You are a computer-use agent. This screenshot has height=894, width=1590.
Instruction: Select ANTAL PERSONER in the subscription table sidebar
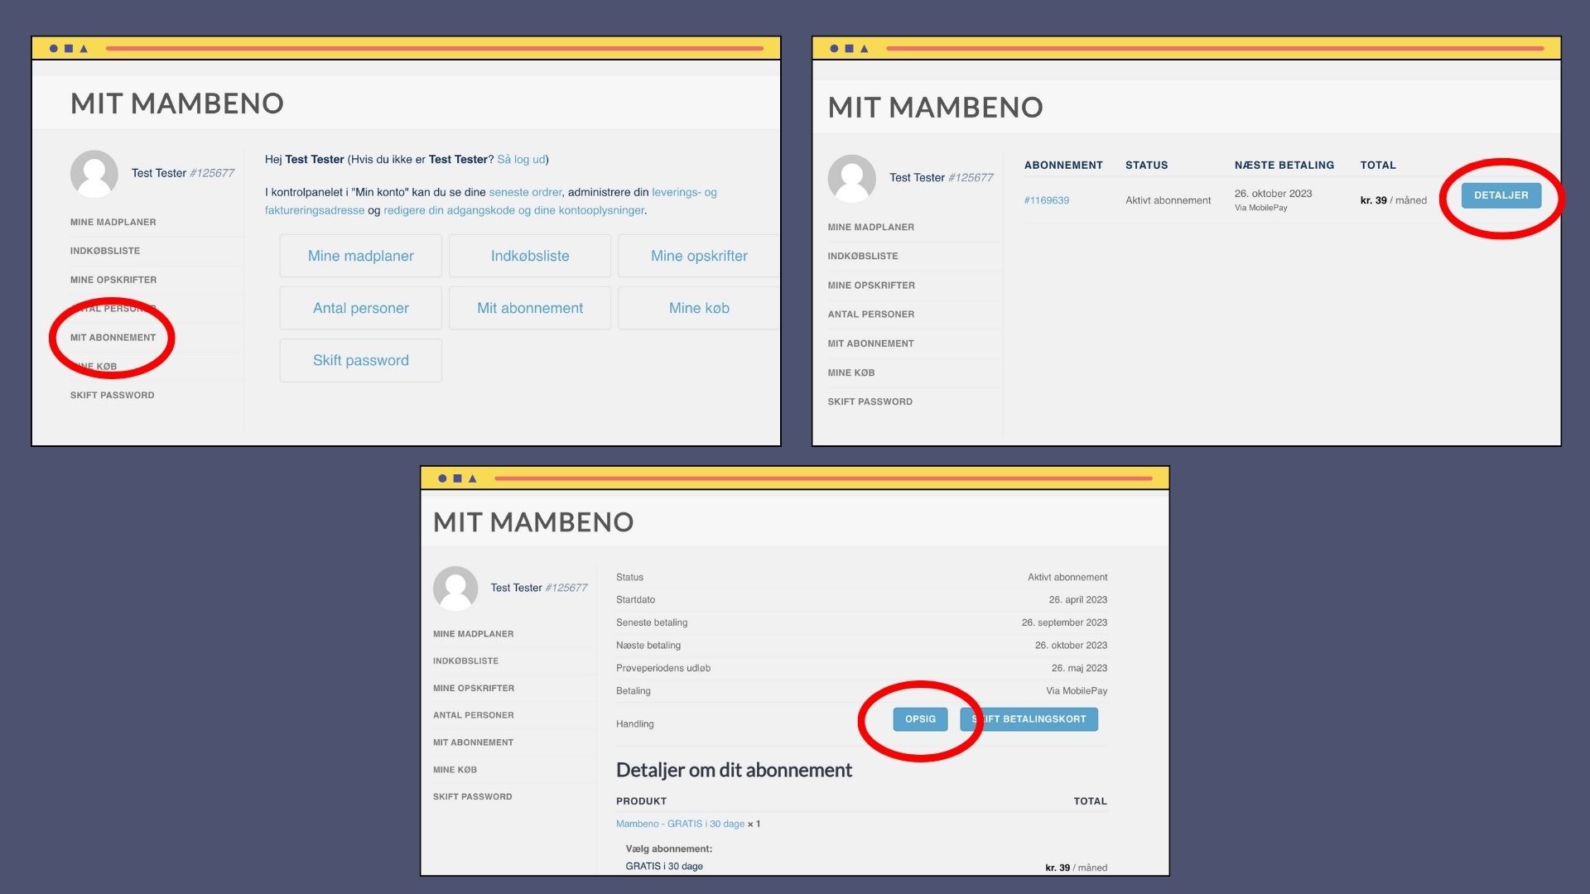coord(871,315)
